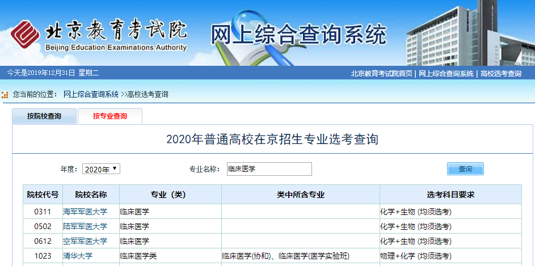Open 陆军军医大学 school link
The height and width of the screenshot is (266, 535).
pyautogui.click(x=85, y=226)
